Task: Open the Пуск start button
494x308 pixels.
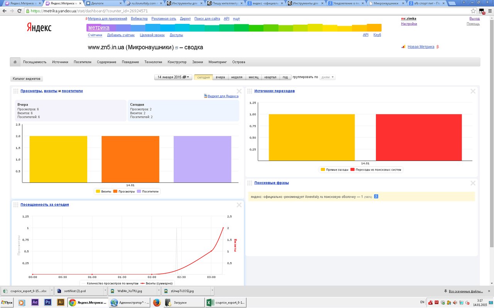Action: click(x=7, y=303)
